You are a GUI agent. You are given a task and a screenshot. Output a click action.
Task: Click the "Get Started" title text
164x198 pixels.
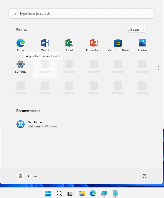(35, 122)
